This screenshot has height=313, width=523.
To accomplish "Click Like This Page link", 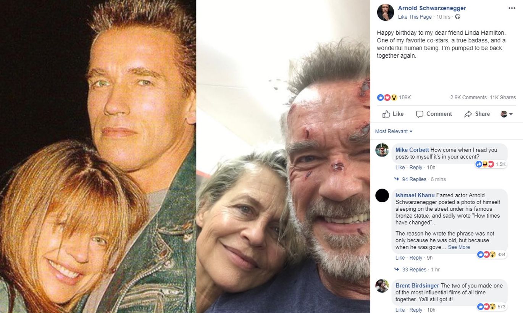I will click(x=415, y=17).
